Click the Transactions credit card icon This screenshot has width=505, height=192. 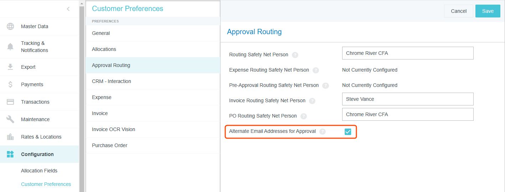tap(10, 102)
